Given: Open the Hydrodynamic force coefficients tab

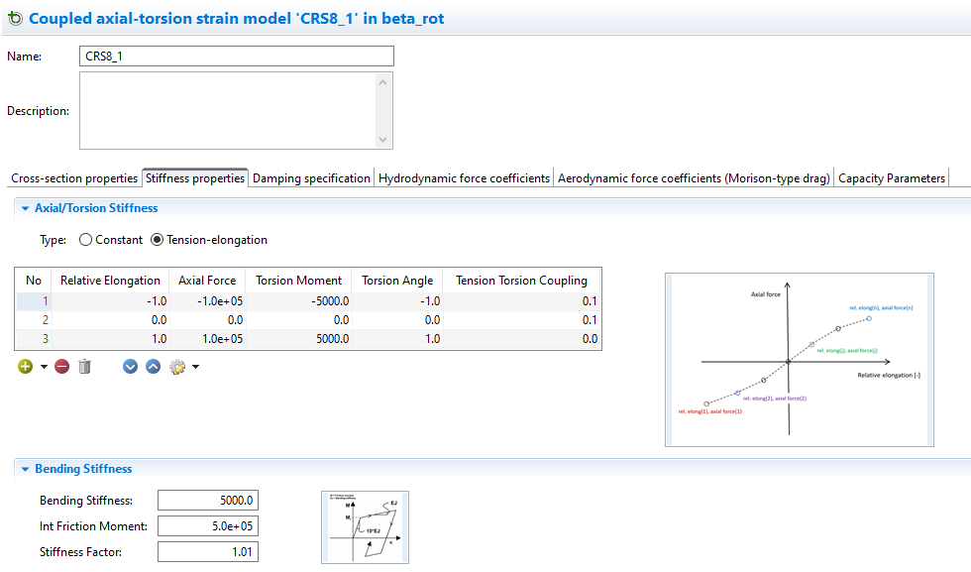Looking at the screenshot, I should click(464, 177).
